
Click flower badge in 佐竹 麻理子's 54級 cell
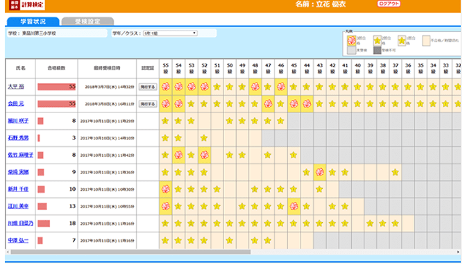(x=178, y=155)
